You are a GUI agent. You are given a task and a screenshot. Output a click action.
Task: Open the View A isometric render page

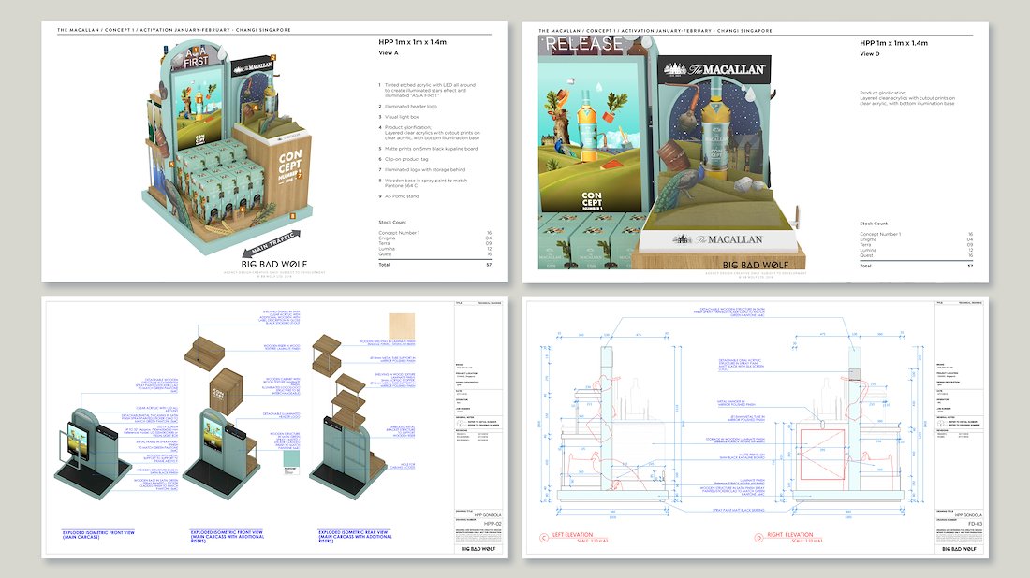pos(274,152)
